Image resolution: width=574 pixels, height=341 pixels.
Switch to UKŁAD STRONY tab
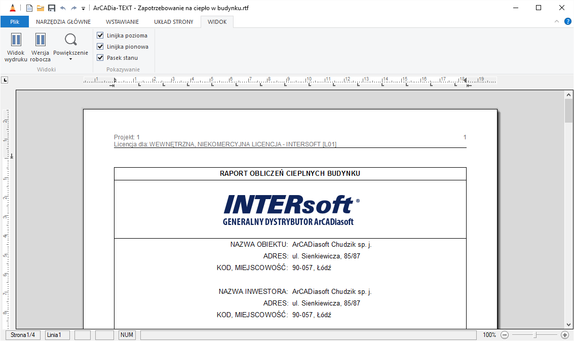174,22
